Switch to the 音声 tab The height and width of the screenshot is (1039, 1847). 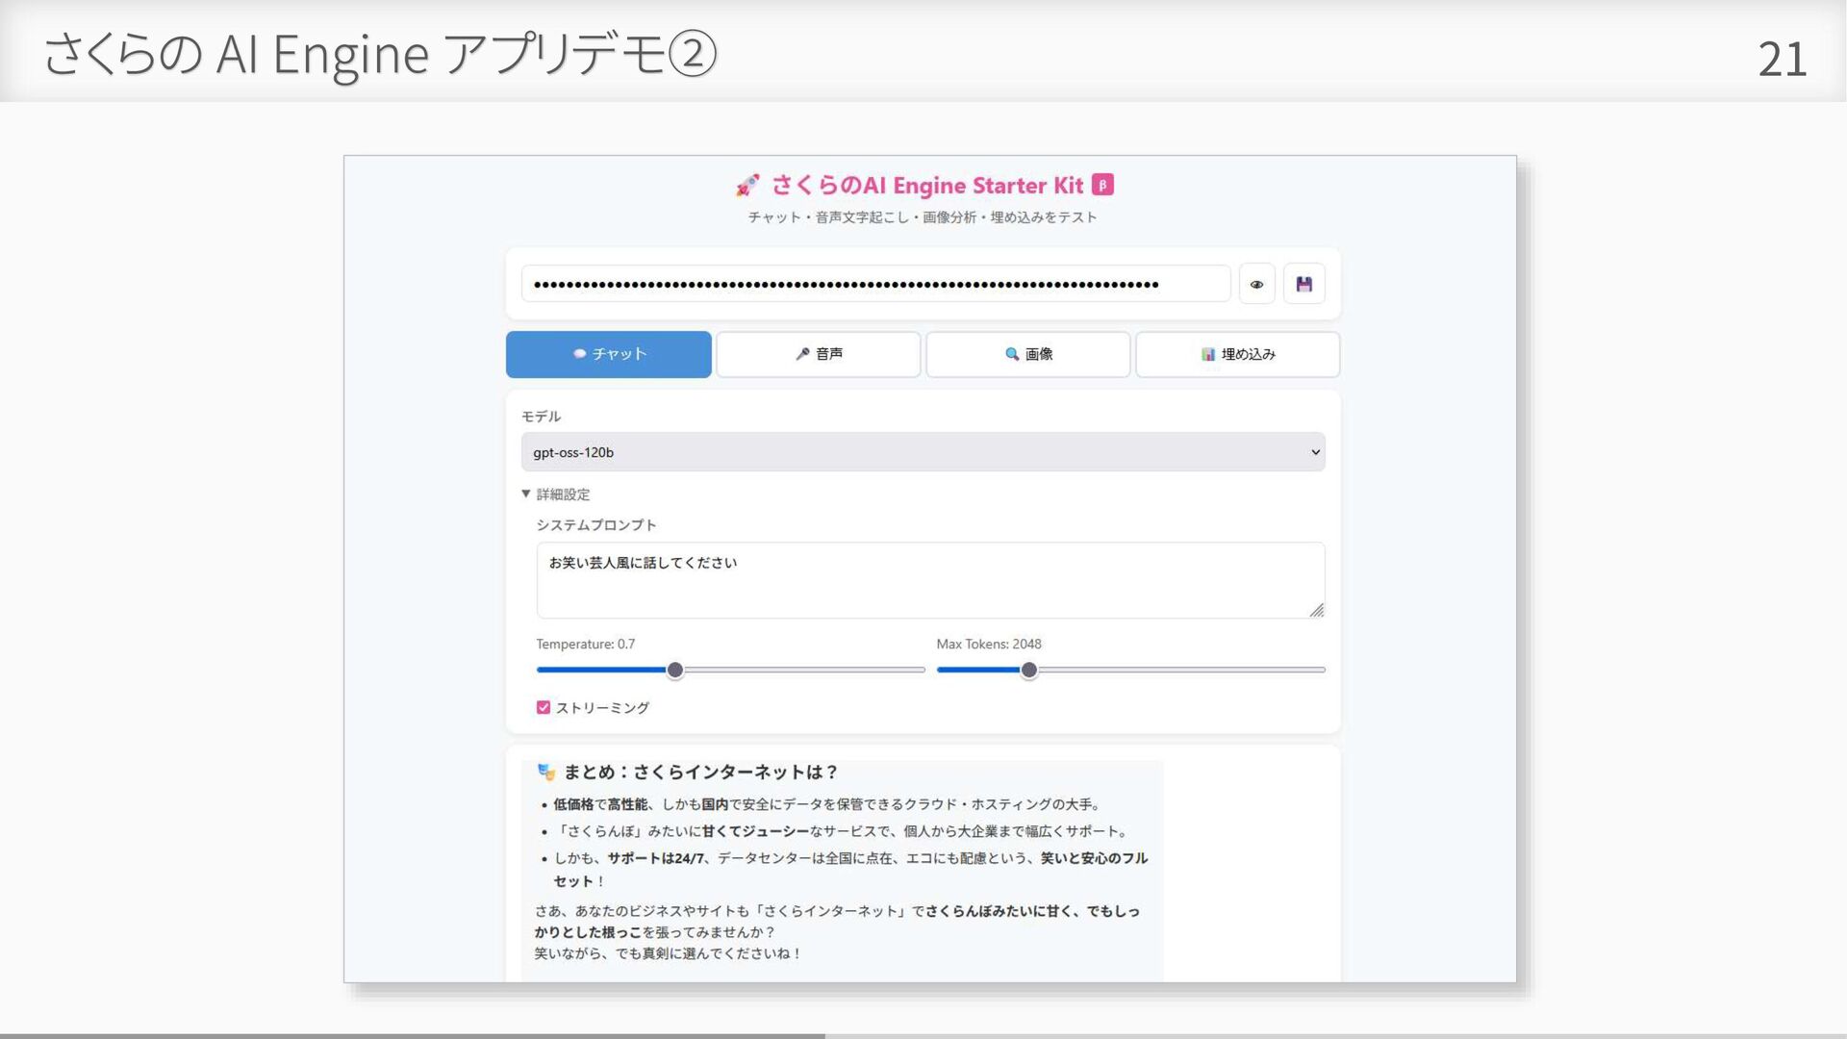tap(818, 354)
